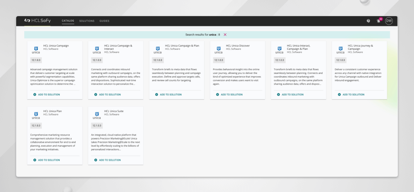The width and height of the screenshot is (414, 192).
Task: Open the HCL Unica Journey & Campaign title
Action: (x=360, y=47)
